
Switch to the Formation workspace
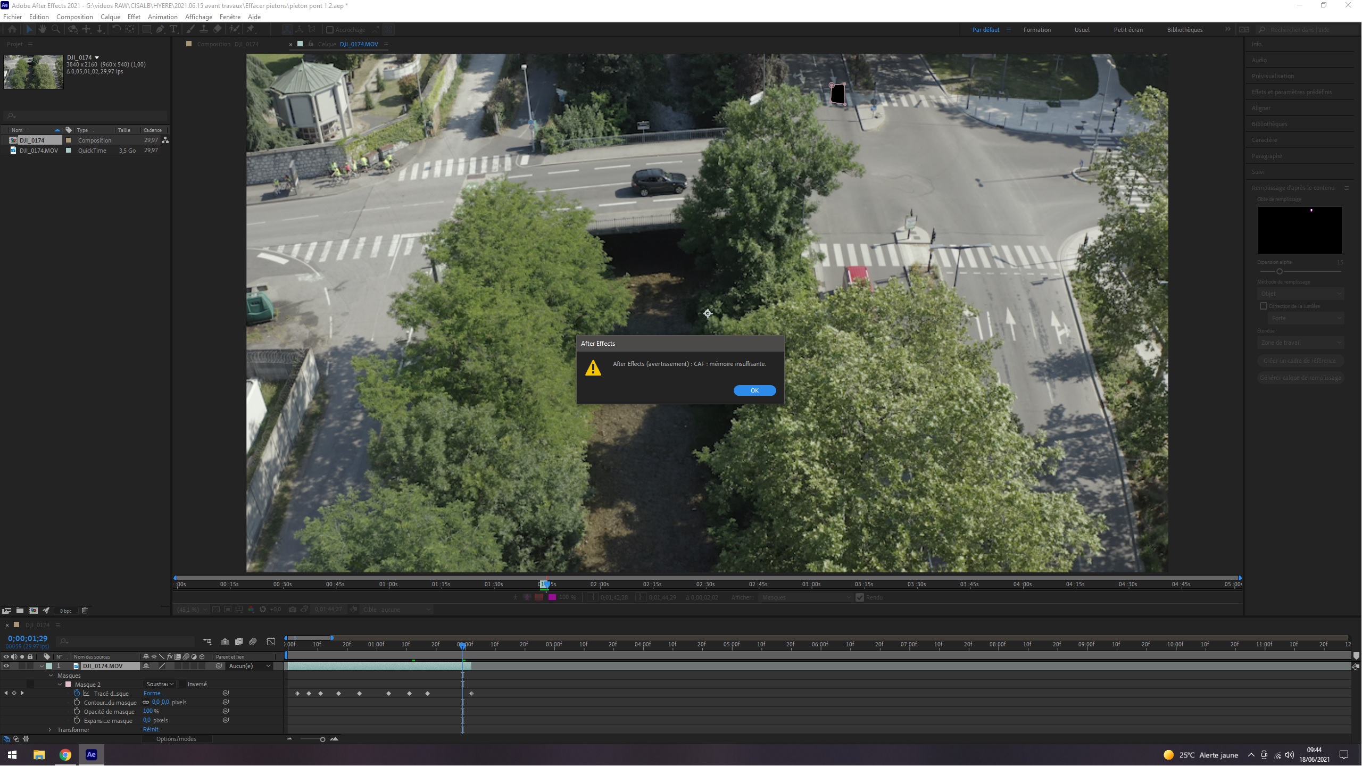(x=1037, y=29)
